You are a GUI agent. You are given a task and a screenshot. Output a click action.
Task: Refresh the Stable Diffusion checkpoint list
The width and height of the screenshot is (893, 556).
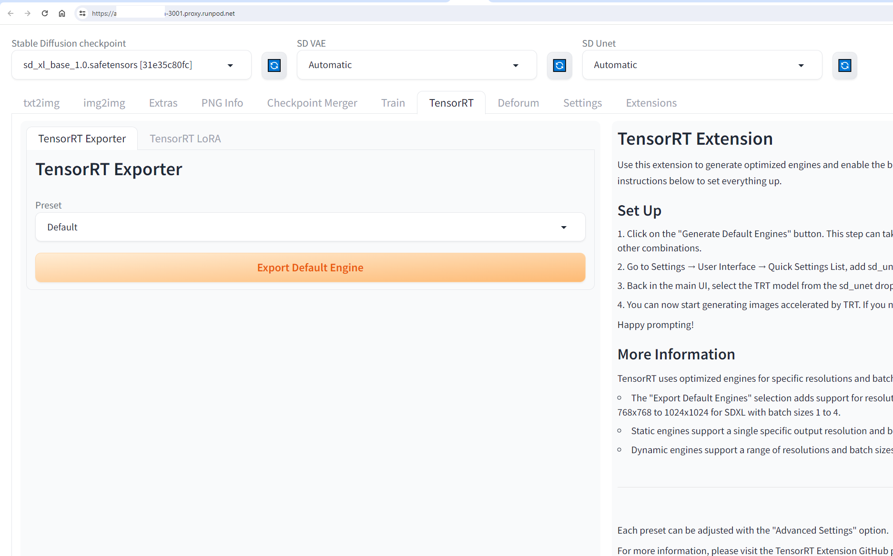coord(274,65)
